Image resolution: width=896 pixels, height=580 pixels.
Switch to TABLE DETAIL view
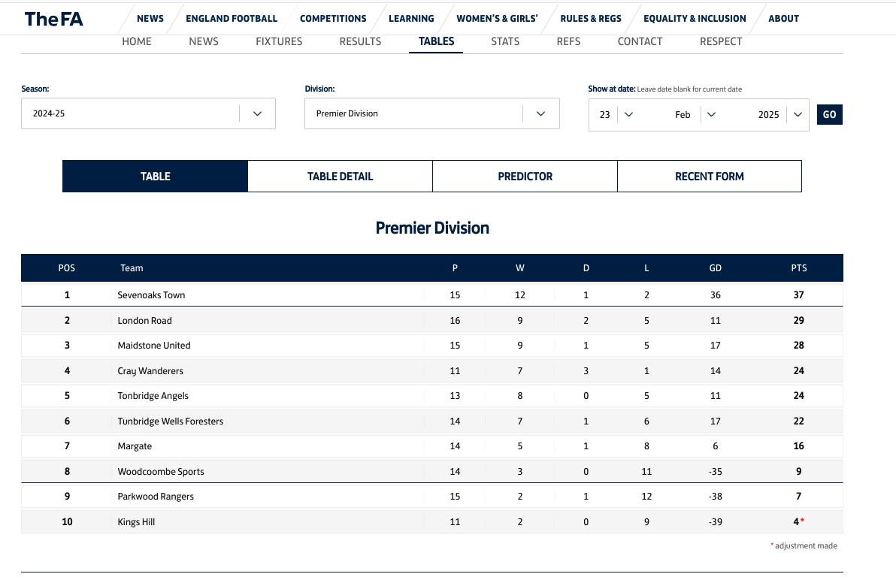[340, 177]
